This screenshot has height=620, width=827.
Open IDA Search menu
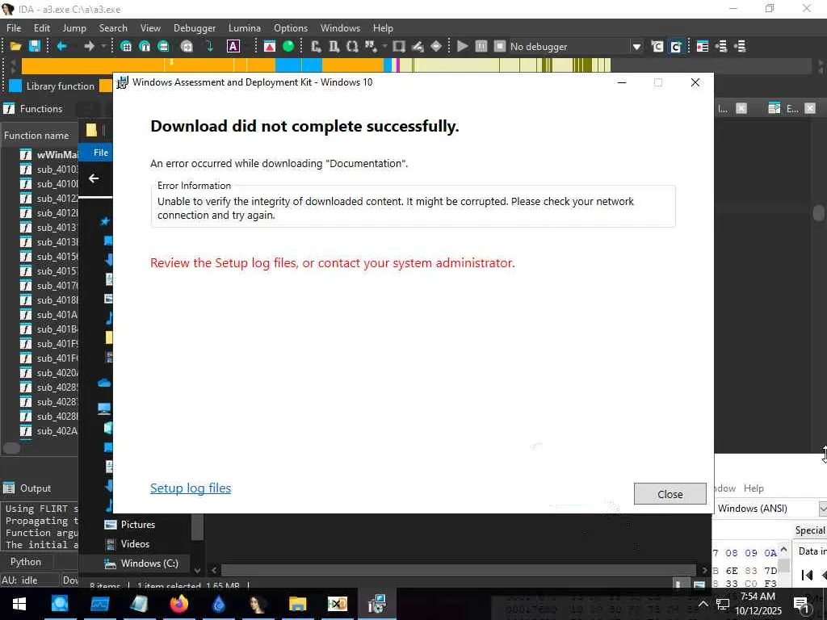pos(113,28)
